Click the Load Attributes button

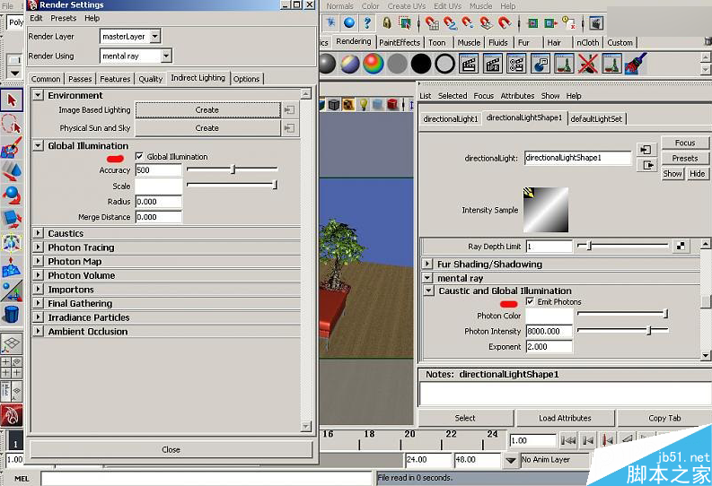point(565,418)
